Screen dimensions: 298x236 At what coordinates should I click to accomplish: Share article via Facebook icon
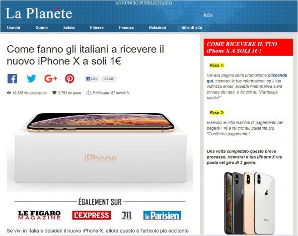(12, 79)
